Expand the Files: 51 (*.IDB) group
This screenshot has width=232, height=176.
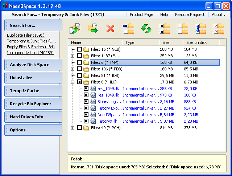click(x=72, y=75)
